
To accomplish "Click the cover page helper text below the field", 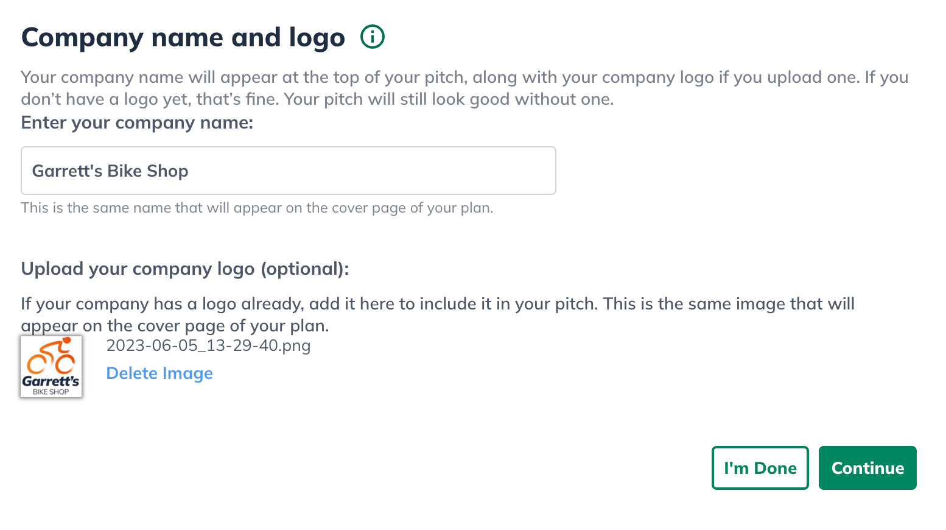I will coord(257,208).
